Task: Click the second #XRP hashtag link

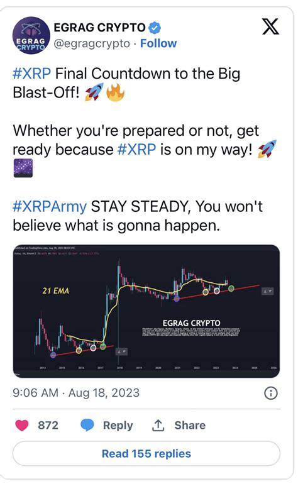Action: (136, 150)
